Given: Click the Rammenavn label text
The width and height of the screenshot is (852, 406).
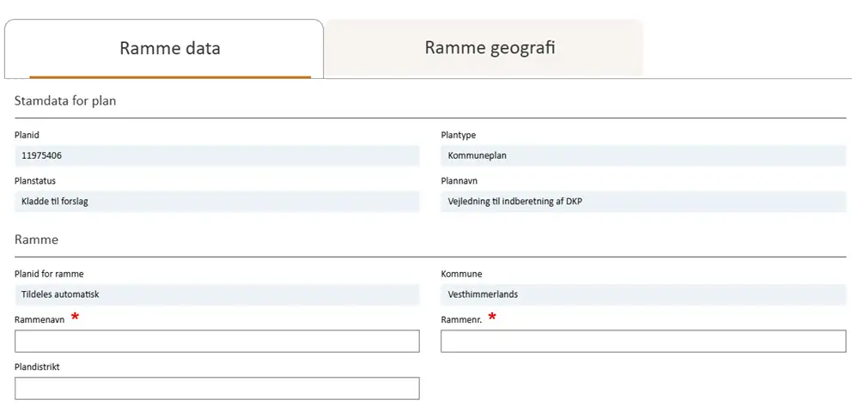Looking at the screenshot, I should point(40,319).
